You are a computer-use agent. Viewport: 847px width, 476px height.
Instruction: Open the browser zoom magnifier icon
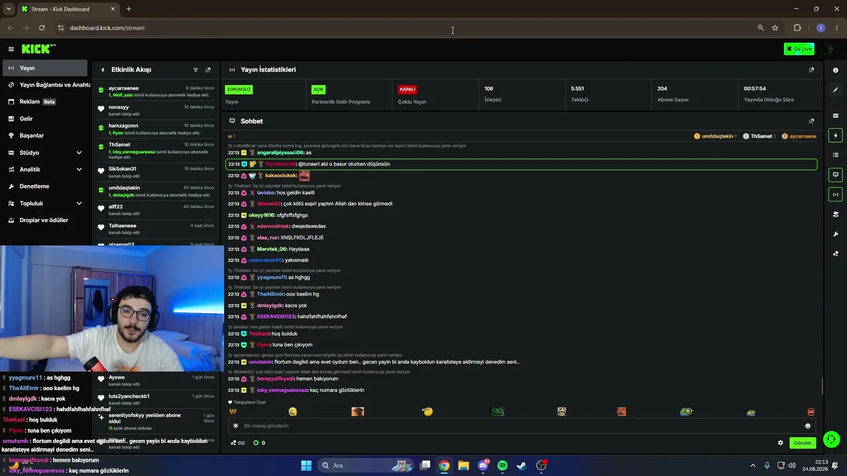tap(760, 28)
